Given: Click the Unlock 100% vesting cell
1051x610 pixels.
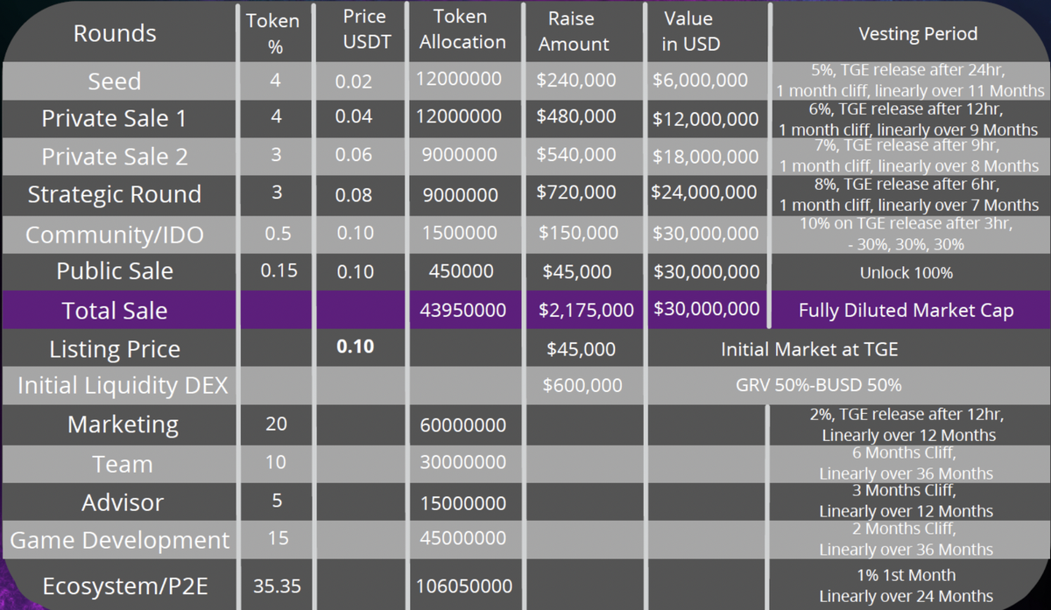Looking at the screenshot, I should 906,272.
